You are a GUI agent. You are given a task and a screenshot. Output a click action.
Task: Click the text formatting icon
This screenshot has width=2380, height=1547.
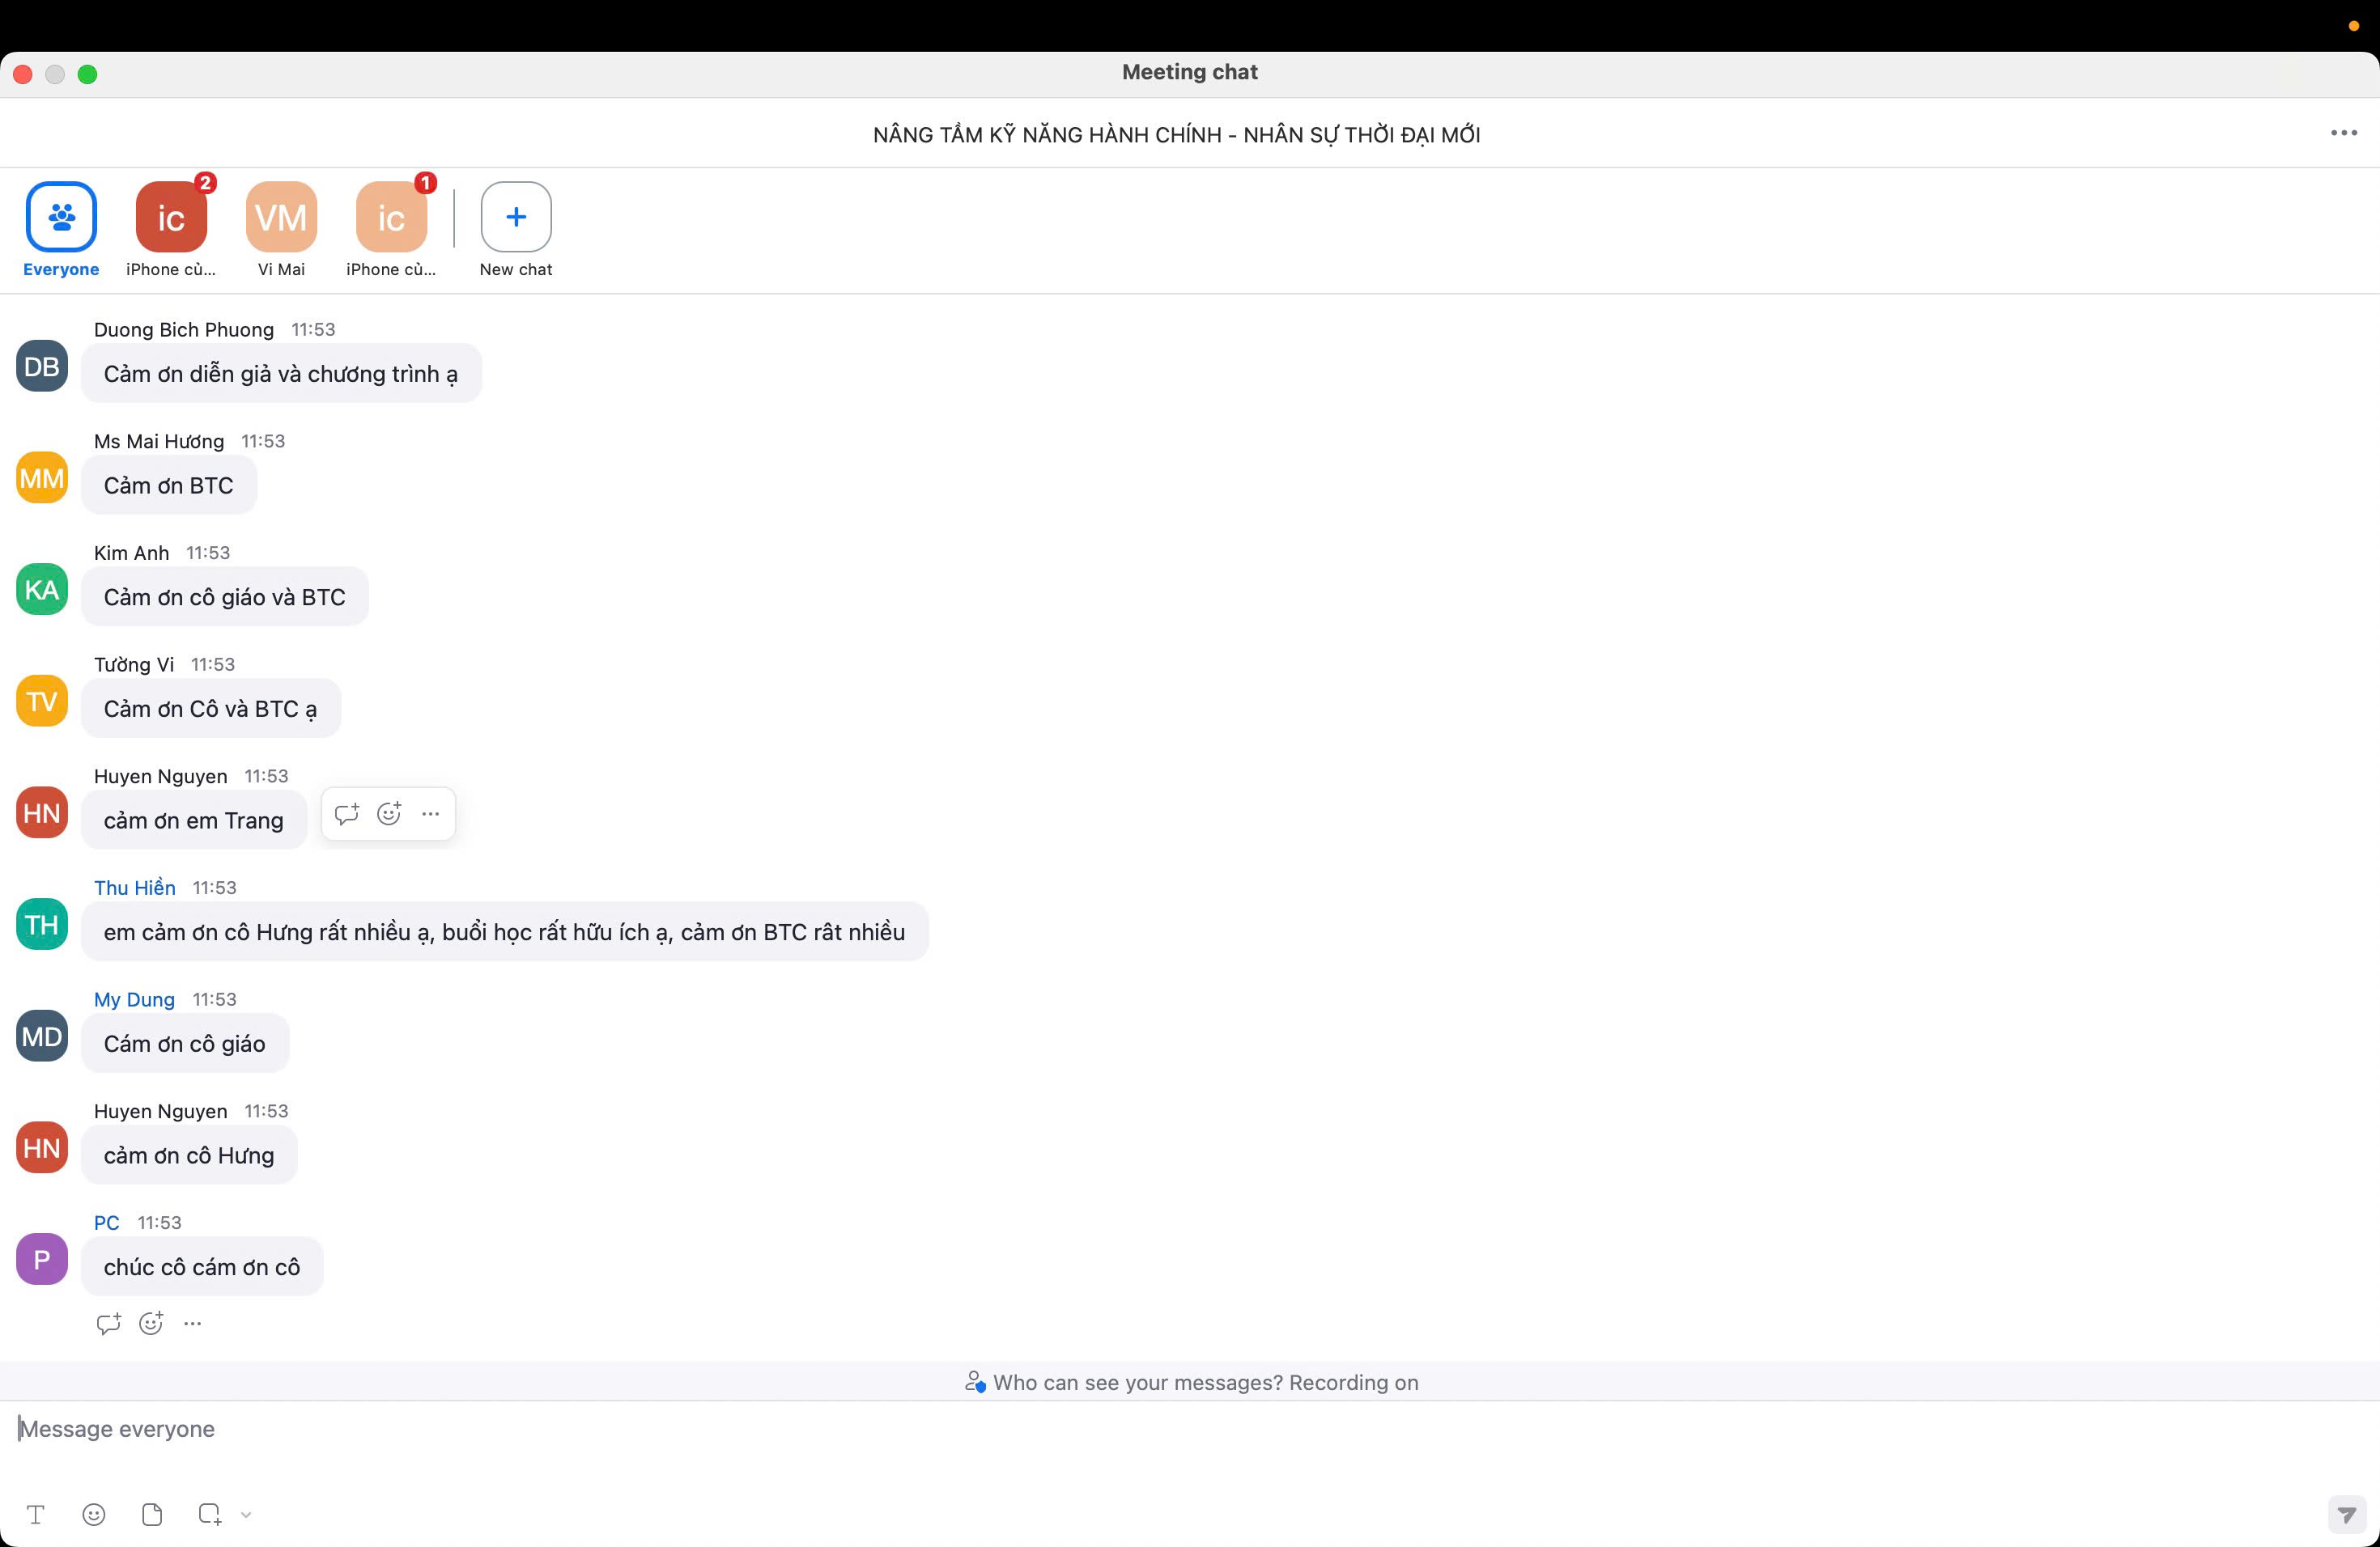click(x=36, y=1515)
